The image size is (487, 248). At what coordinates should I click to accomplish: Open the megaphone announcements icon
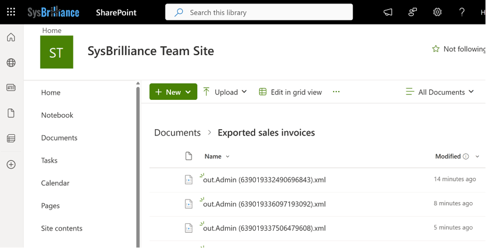click(388, 12)
